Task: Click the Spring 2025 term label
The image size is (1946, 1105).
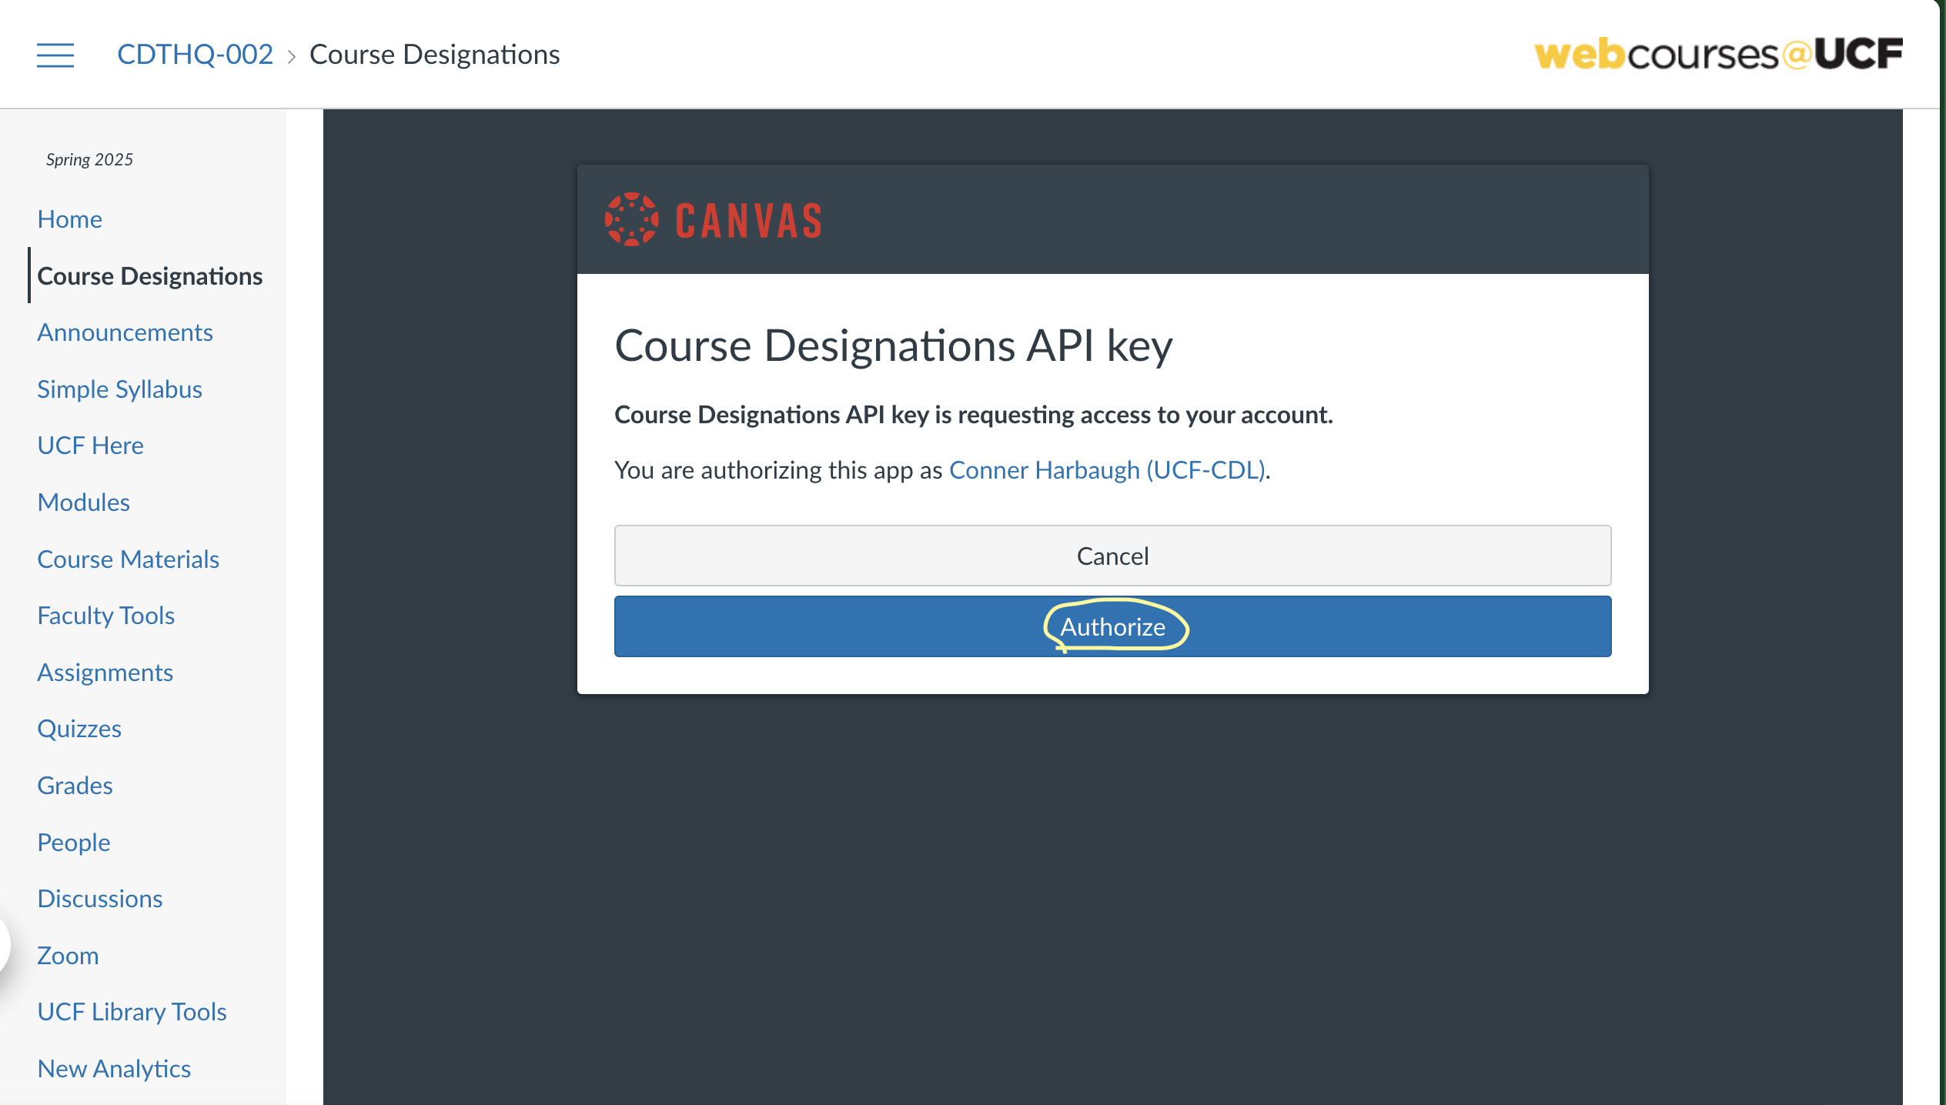Action: coord(89,159)
